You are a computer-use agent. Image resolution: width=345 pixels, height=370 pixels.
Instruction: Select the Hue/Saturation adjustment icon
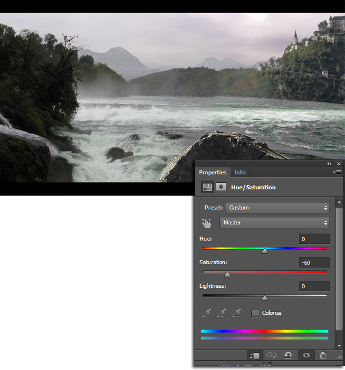coord(207,188)
